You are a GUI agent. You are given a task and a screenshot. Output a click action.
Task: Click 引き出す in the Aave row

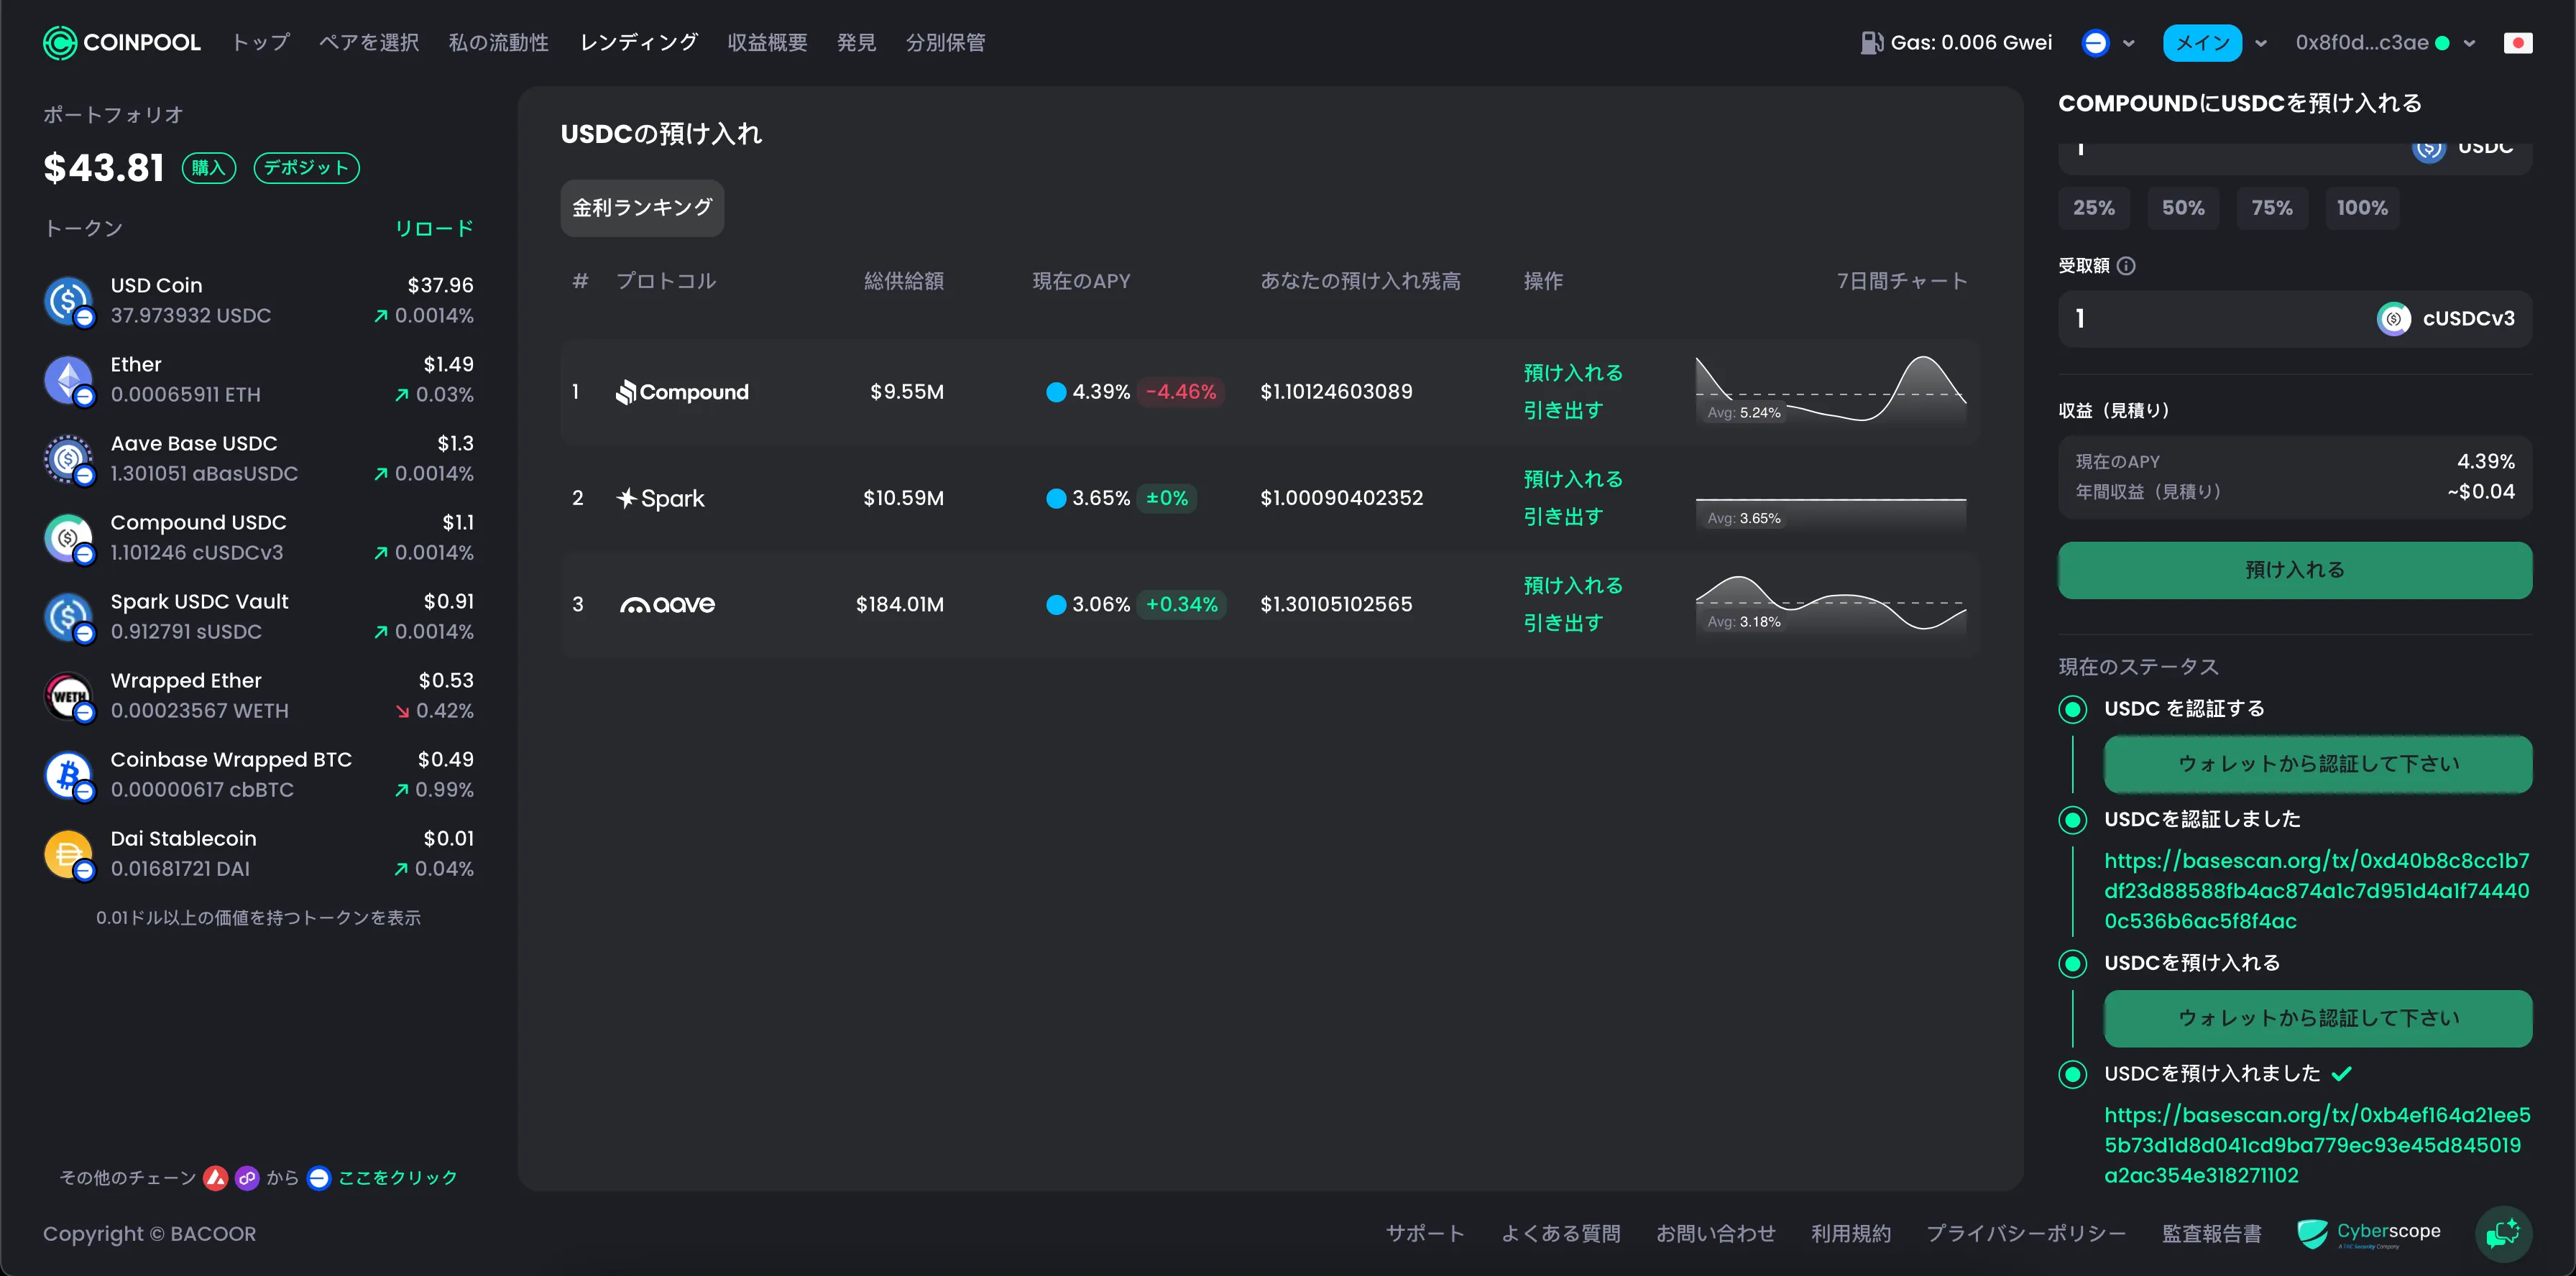click(1563, 624)
